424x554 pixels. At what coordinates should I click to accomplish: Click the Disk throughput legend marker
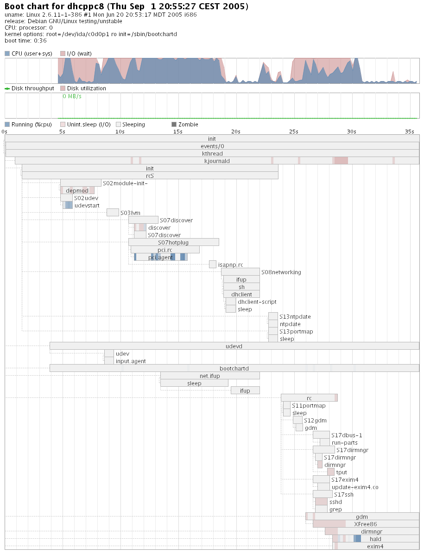[x=7, y=88]
